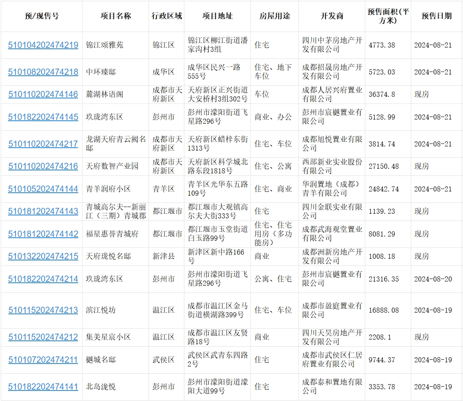Click address 成华区民兴一路555号

[x=214, y=72]
